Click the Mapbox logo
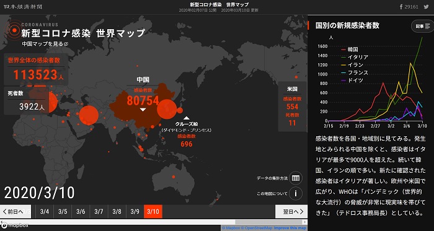Image resolution: width=434 pixels, height=231 pixels. 14,225
